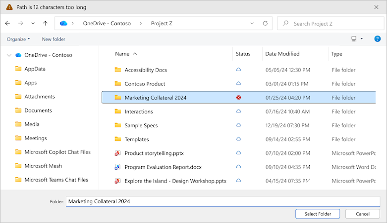Click the cloud status icon for Contoso Product
This screenshot has height=223, width=387.
[238, 83]
